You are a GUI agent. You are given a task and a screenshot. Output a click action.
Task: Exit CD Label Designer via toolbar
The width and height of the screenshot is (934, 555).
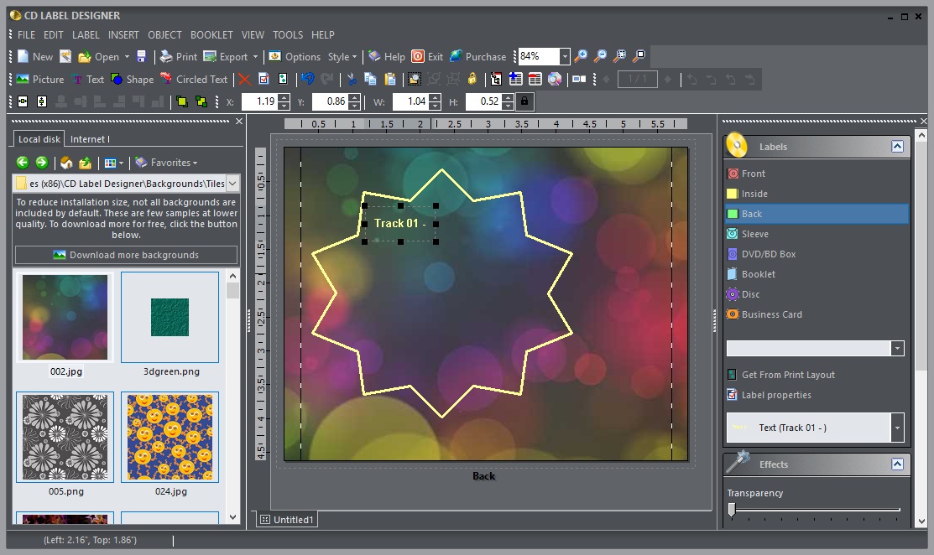point(428,56)
